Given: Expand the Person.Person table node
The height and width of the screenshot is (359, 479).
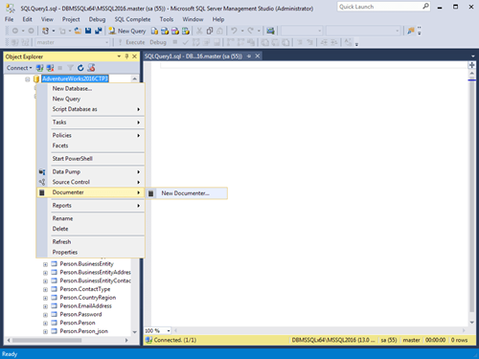Looking at the screenshot, I should (45, 323).
